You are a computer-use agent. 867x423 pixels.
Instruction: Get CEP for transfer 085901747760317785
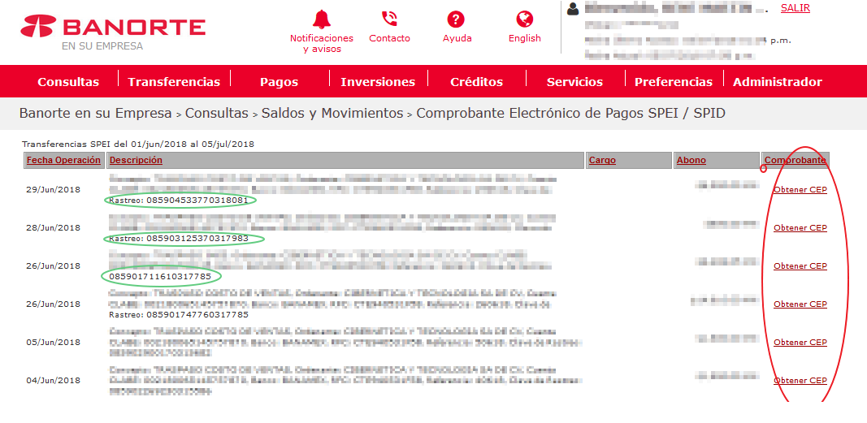pyautogui.click(x=800, y=304)
